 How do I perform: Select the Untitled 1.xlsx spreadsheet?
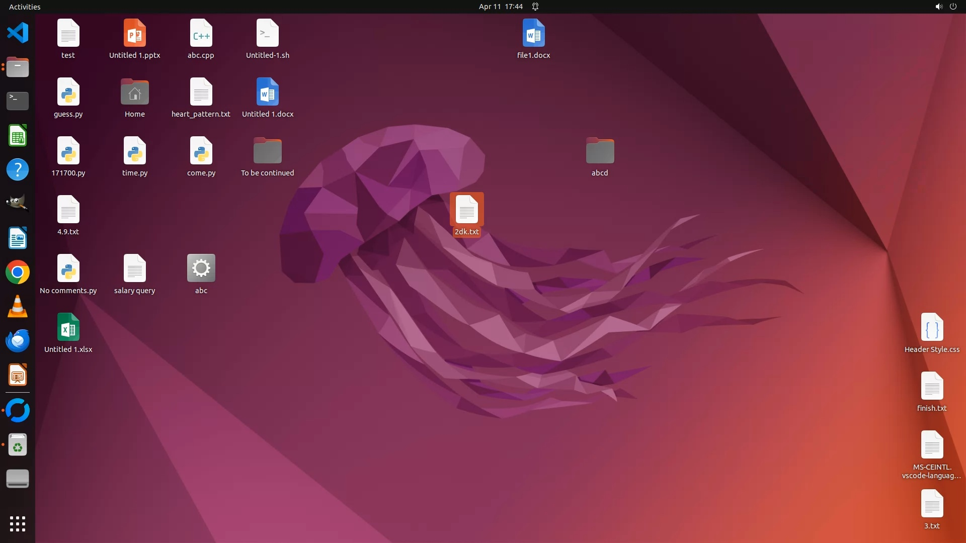point(68,328)
